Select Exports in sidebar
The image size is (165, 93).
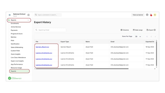click(19, 71)
